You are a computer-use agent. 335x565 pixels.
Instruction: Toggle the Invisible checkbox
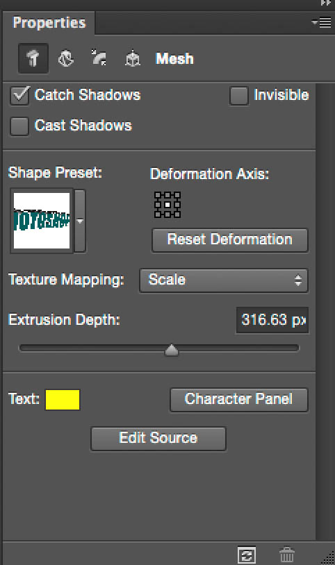[x=238, y=96]
